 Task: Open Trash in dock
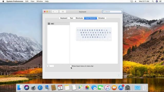(144, 87)
